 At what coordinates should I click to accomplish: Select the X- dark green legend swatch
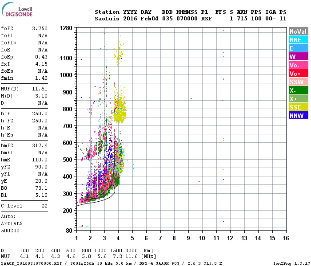[299, 90]
